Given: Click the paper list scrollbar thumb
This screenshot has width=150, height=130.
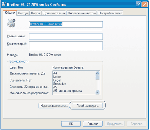Looking at the screenshot, I should pyautogui.click(x=97, y=77).
